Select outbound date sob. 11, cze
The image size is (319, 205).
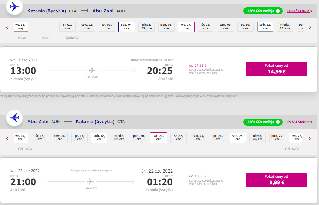265,26
